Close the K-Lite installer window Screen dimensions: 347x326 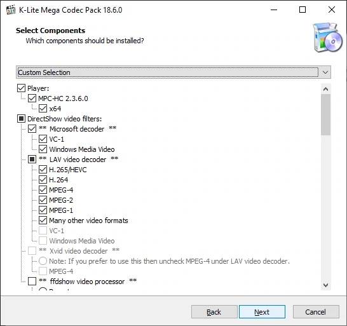click(332, 10)
